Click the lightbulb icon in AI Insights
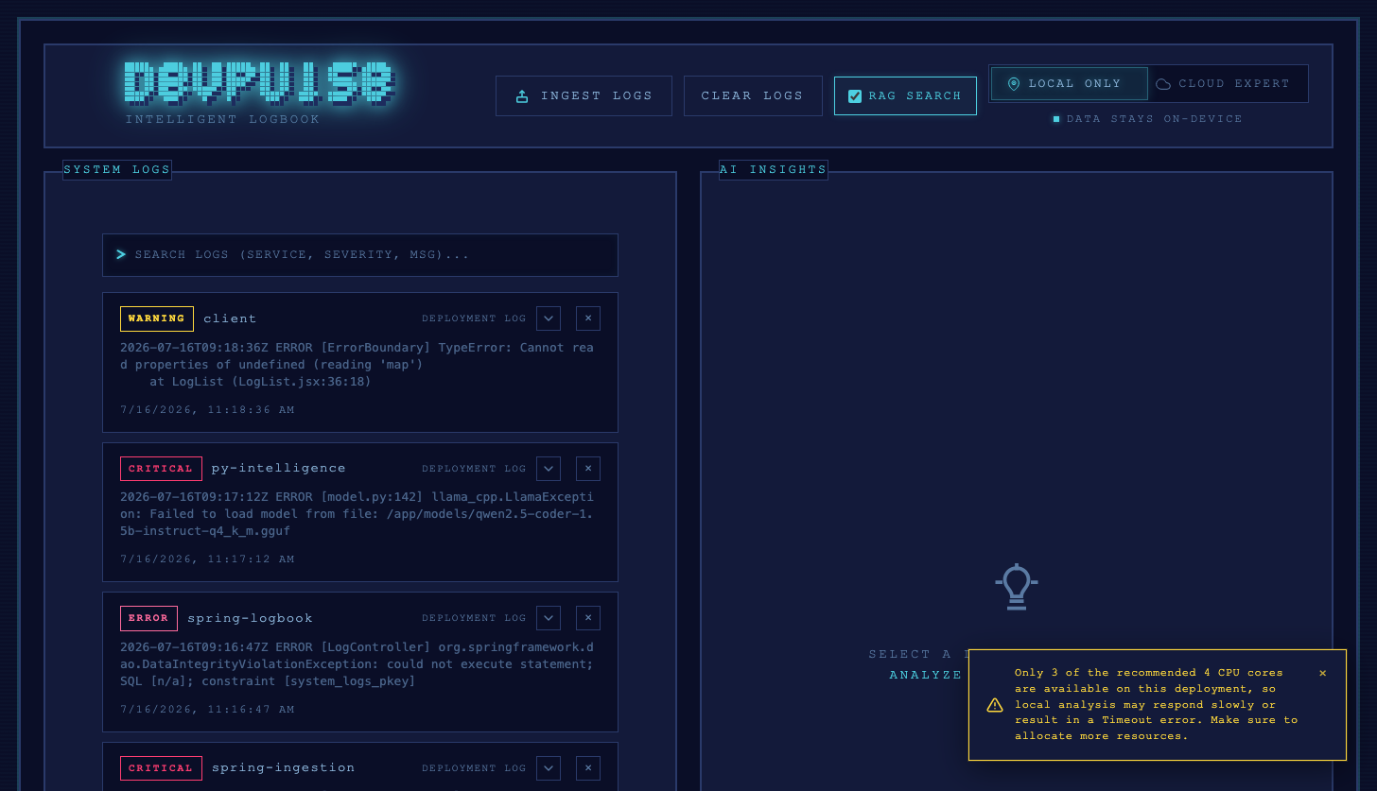Image resolution: width=1377 pixels, height=791 pixels. (x=1017, y=587)
